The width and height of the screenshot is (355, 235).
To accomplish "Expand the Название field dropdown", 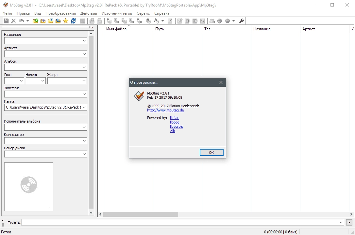I will (84, 41).
